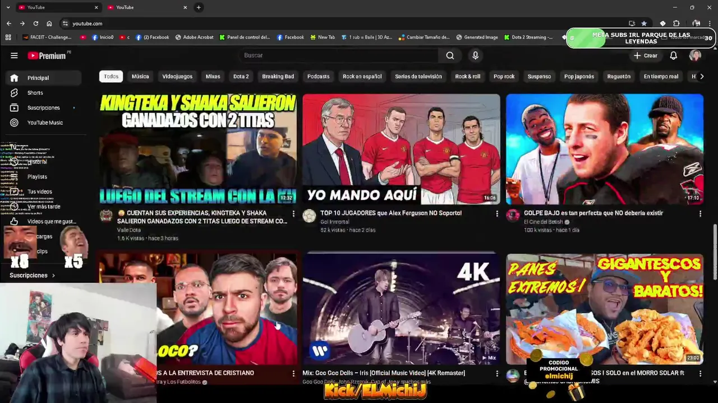Image resolution: width=718 pixels, height=403 pixels.
Task: Open options for Goo Goo Dolls Iris mix
Action: [496, 373]
